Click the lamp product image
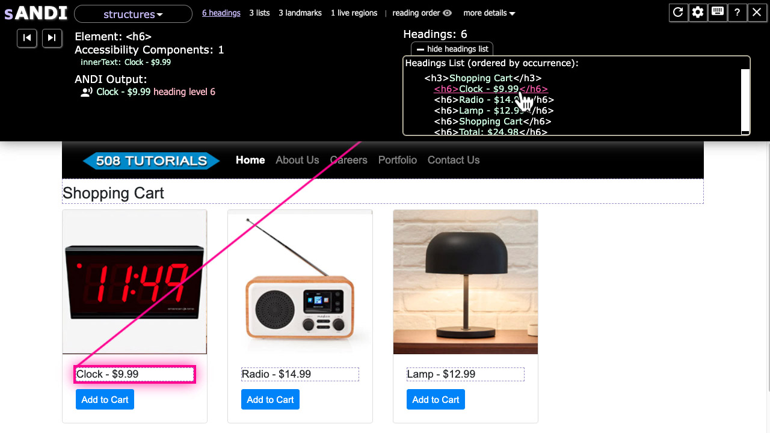The image size is (770, 433). [x=465, y=282]
